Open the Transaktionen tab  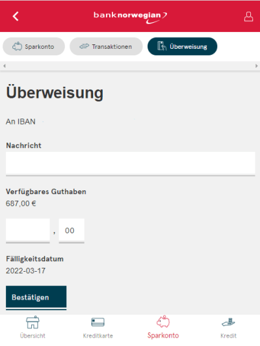pos(106,46)
